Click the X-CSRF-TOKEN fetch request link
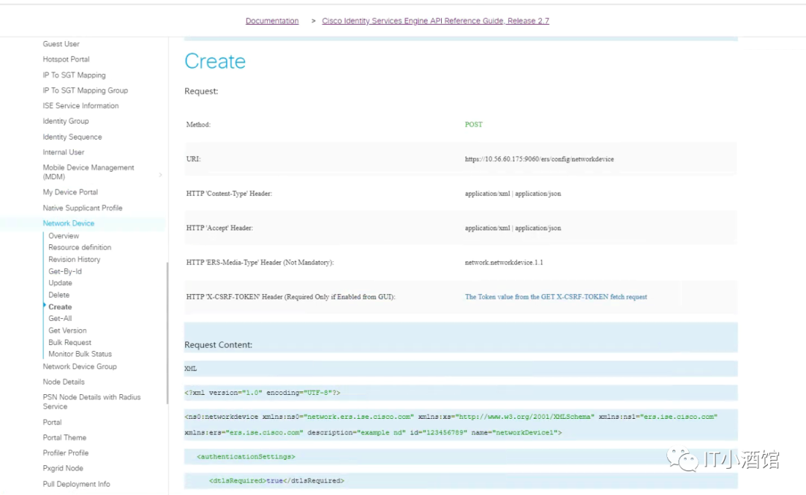This screenshot has height=495, width=806. [x=555, y=296]
